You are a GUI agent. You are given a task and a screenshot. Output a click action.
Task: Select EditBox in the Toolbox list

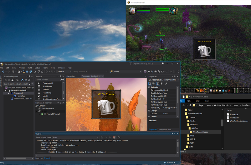tap(46, 90)
